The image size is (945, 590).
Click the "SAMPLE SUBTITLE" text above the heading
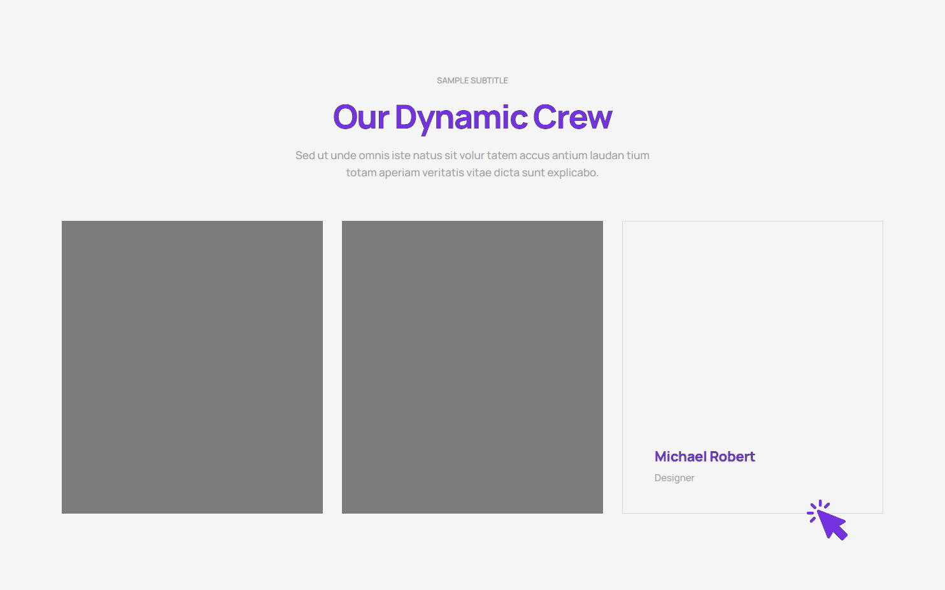[472, 81]
